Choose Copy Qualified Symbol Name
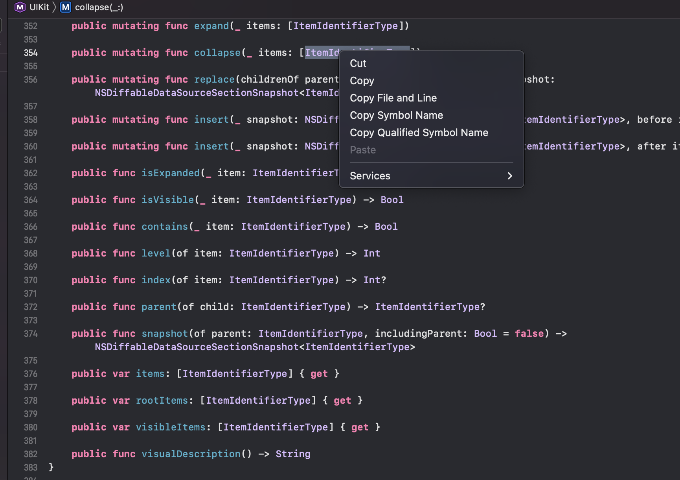This screenshot has height=480, width=680. point(419,133)
